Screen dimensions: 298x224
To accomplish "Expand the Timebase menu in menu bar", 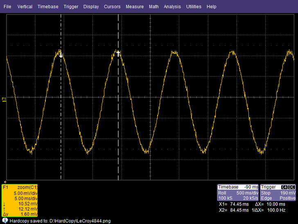I will click(x=48, y=7).
